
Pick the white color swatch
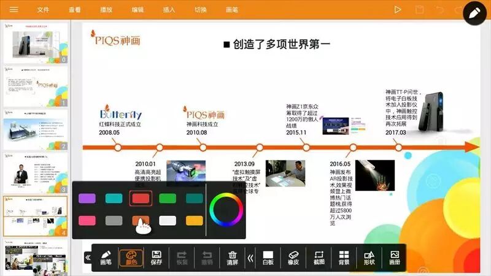[168, 220]
